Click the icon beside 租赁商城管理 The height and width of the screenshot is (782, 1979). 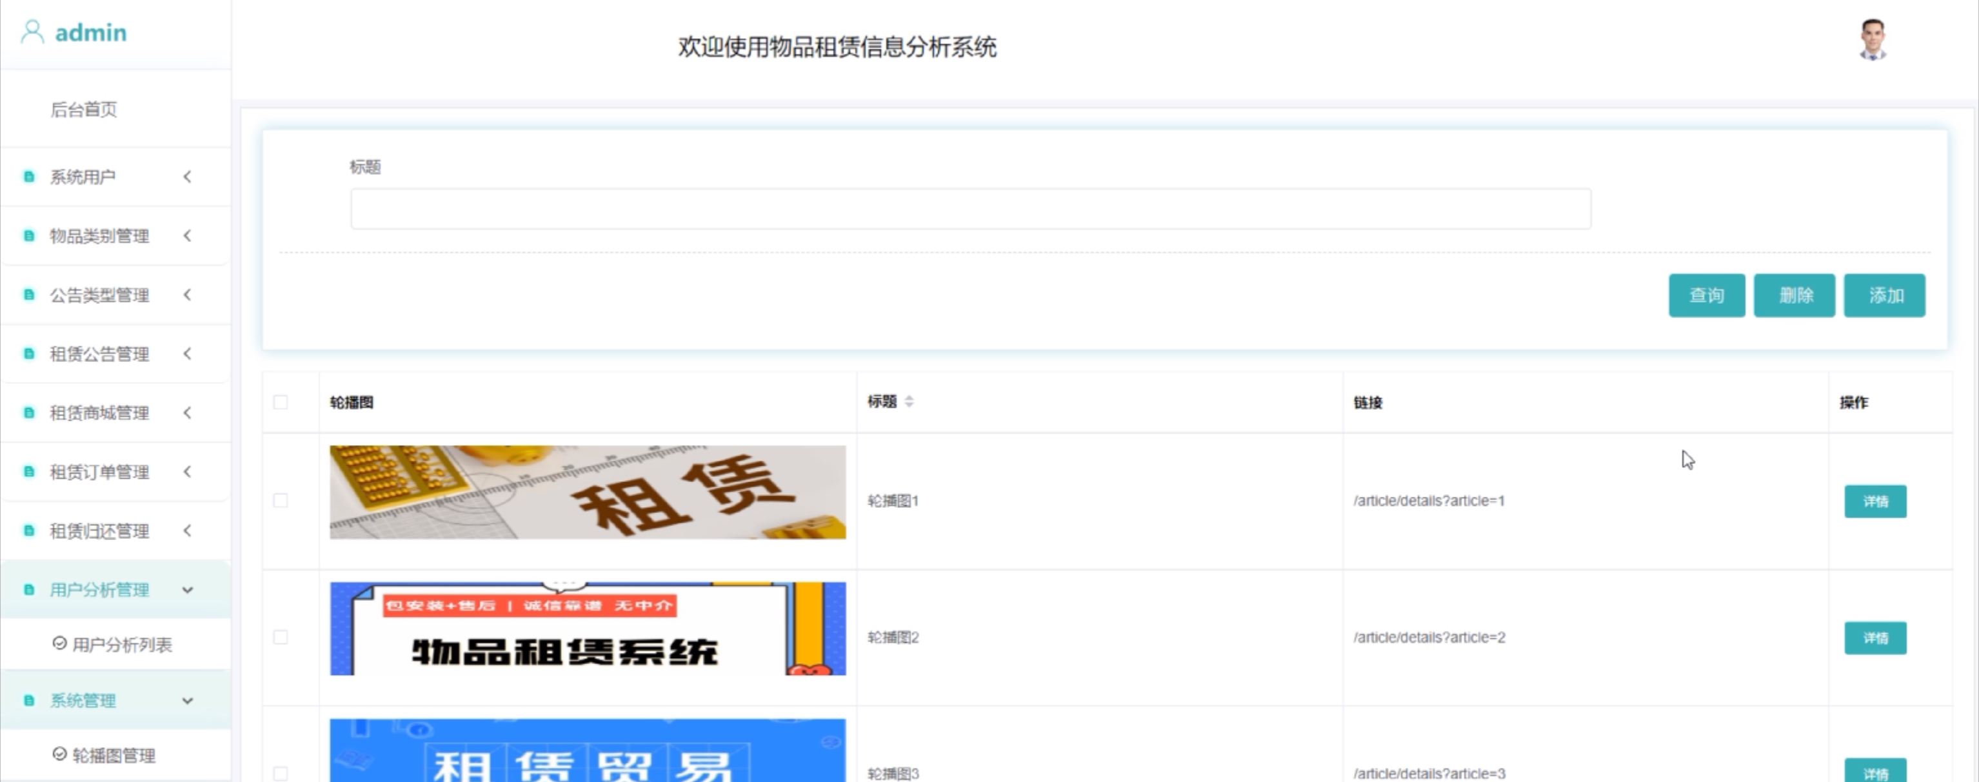tap(29, 414)
